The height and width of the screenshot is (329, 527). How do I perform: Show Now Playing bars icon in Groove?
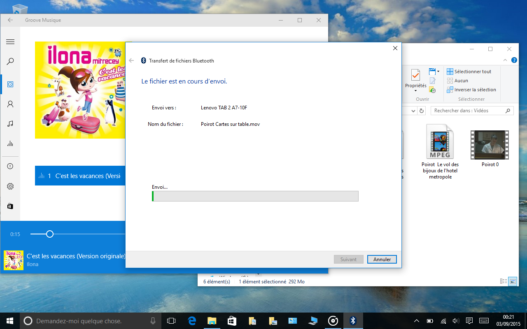(10, 144)
